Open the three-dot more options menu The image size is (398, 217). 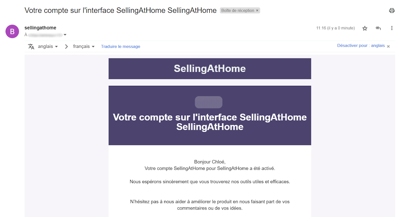[x=392, y=28]
